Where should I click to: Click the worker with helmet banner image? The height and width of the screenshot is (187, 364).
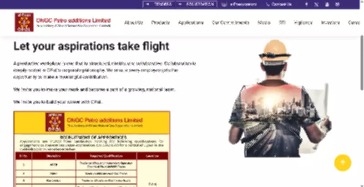tap(280, 99)
